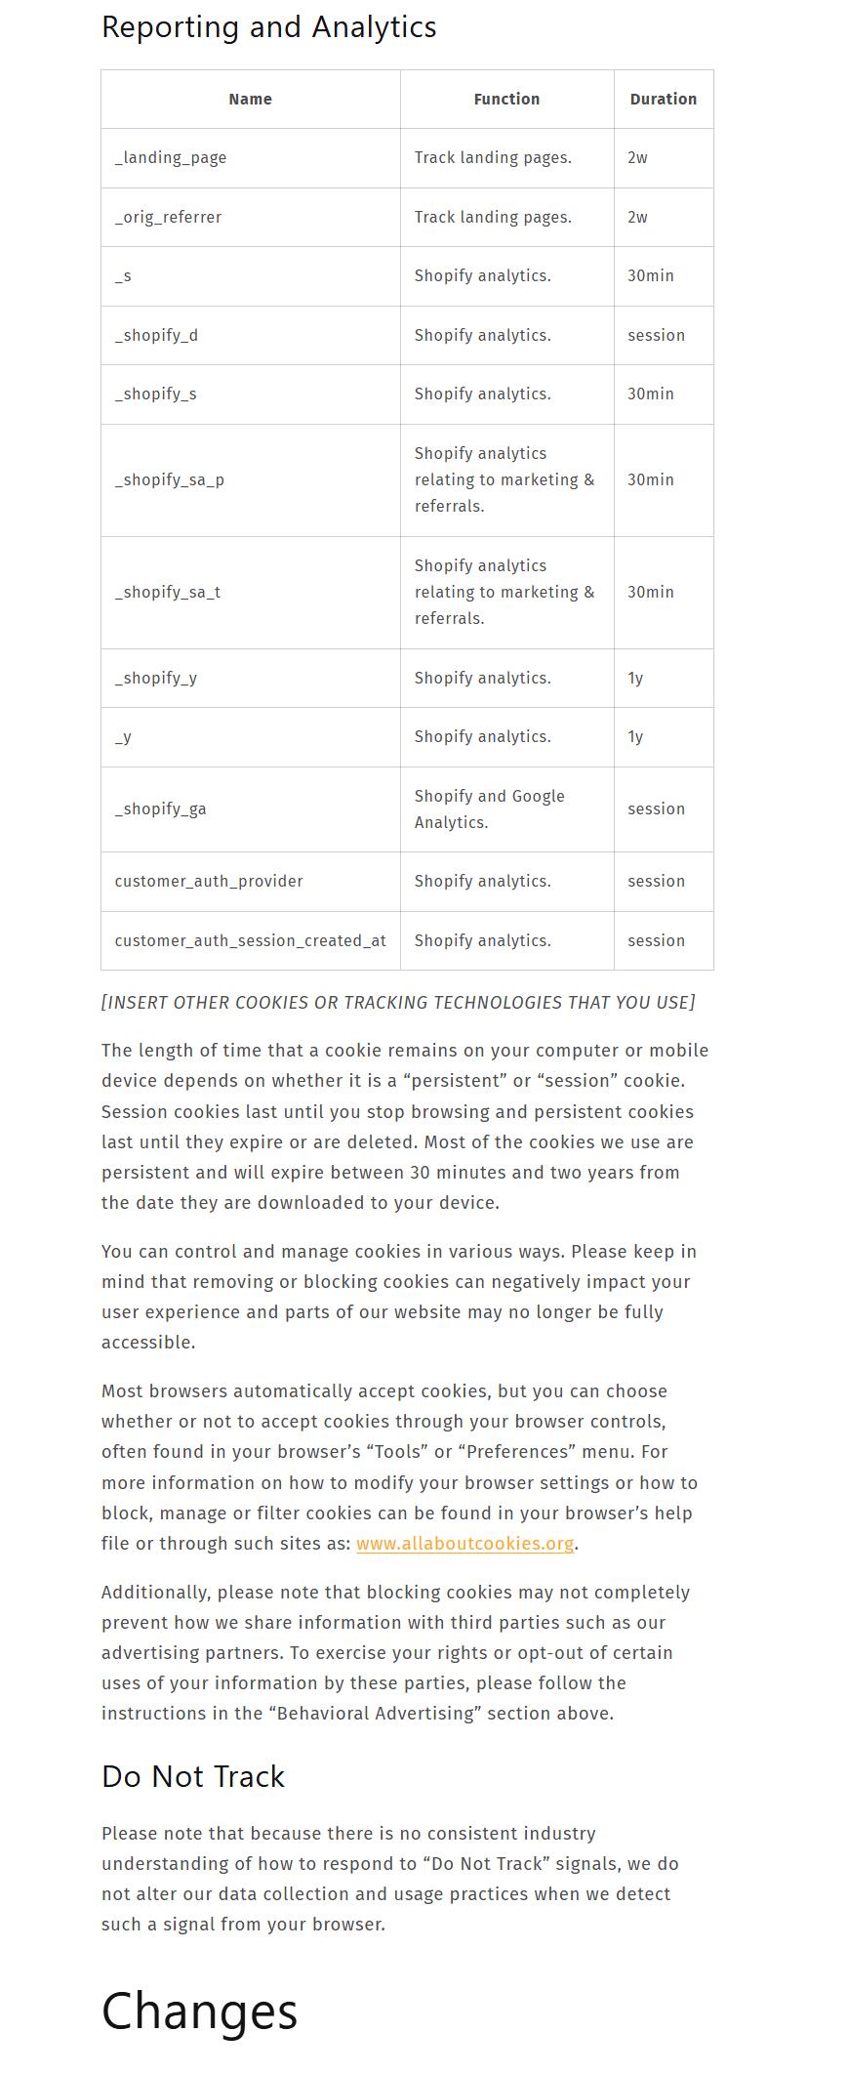847x2073 pixels.
Task: Click the _shopify_d cookie name cell
Action: 156,336
